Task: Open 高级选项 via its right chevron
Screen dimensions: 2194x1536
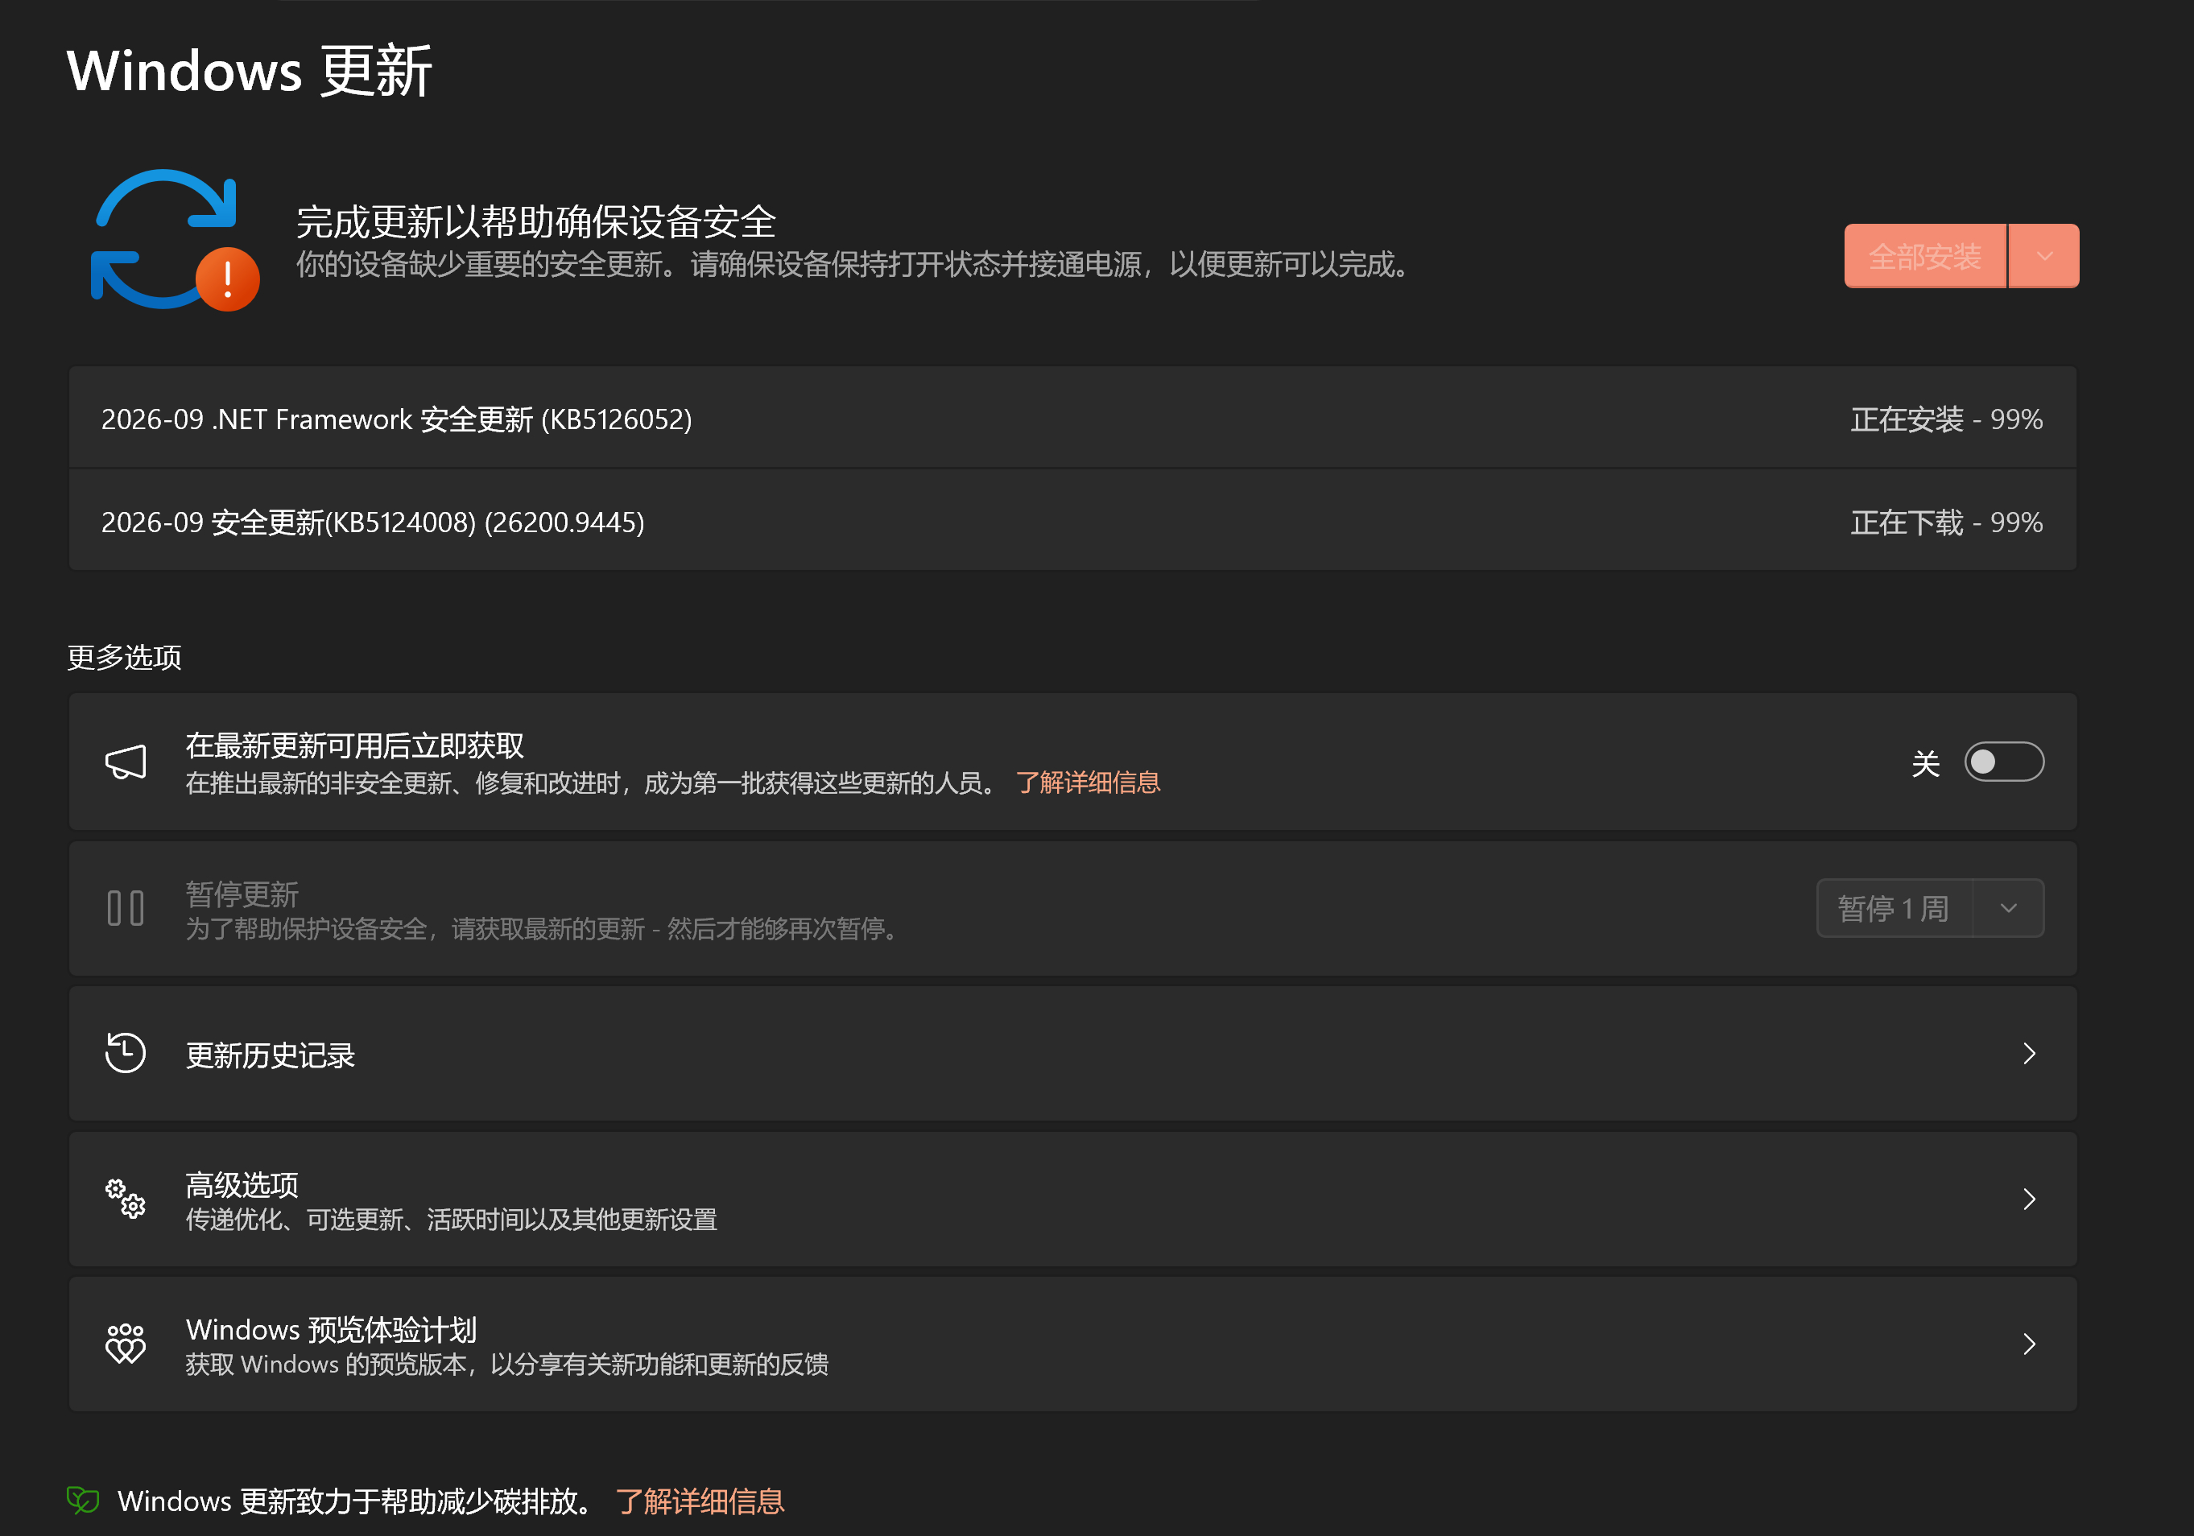Action: tap(2029, 1198)
